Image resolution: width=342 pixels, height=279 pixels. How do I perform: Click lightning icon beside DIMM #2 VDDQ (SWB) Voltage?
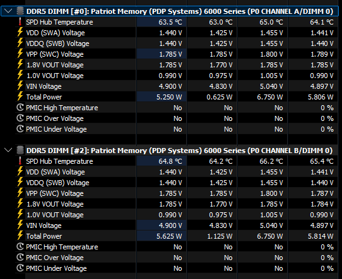click(20, 182)
